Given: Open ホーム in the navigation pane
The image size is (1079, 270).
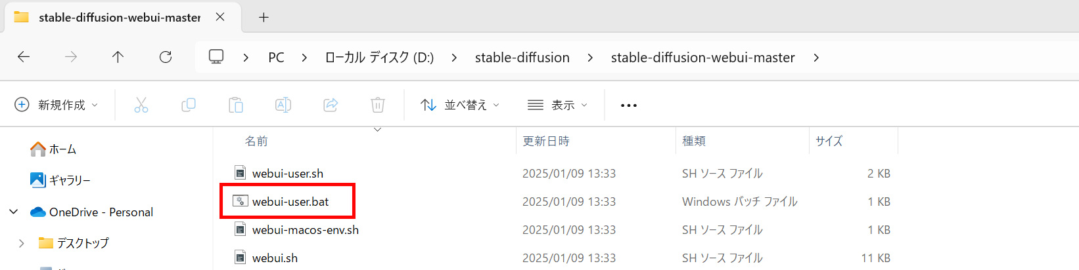Looking at the screenshot, I should point(62,149).
